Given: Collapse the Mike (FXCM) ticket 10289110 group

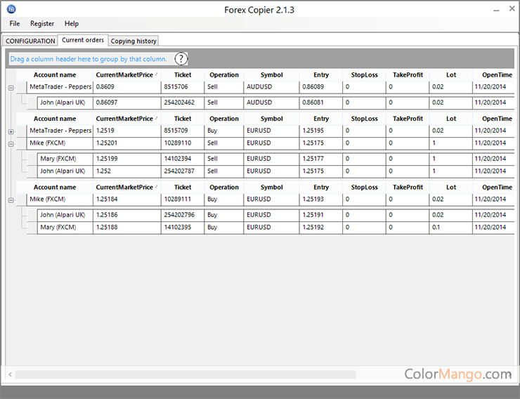Looking at the screenshot, I should [x=11, y=144].
